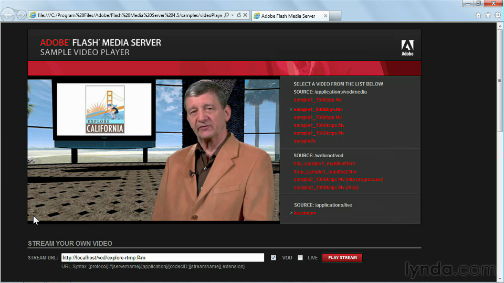
Task: Click into the Stream URL input field
Action: (163, 258)
